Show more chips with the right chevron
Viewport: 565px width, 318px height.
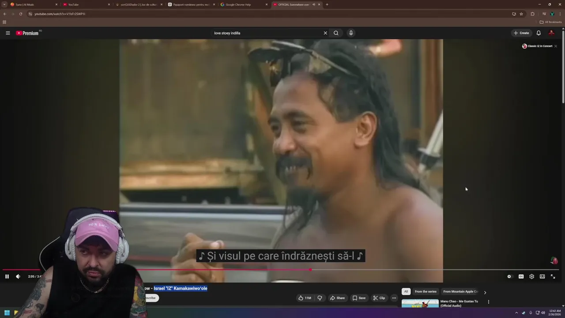point(485,292)
